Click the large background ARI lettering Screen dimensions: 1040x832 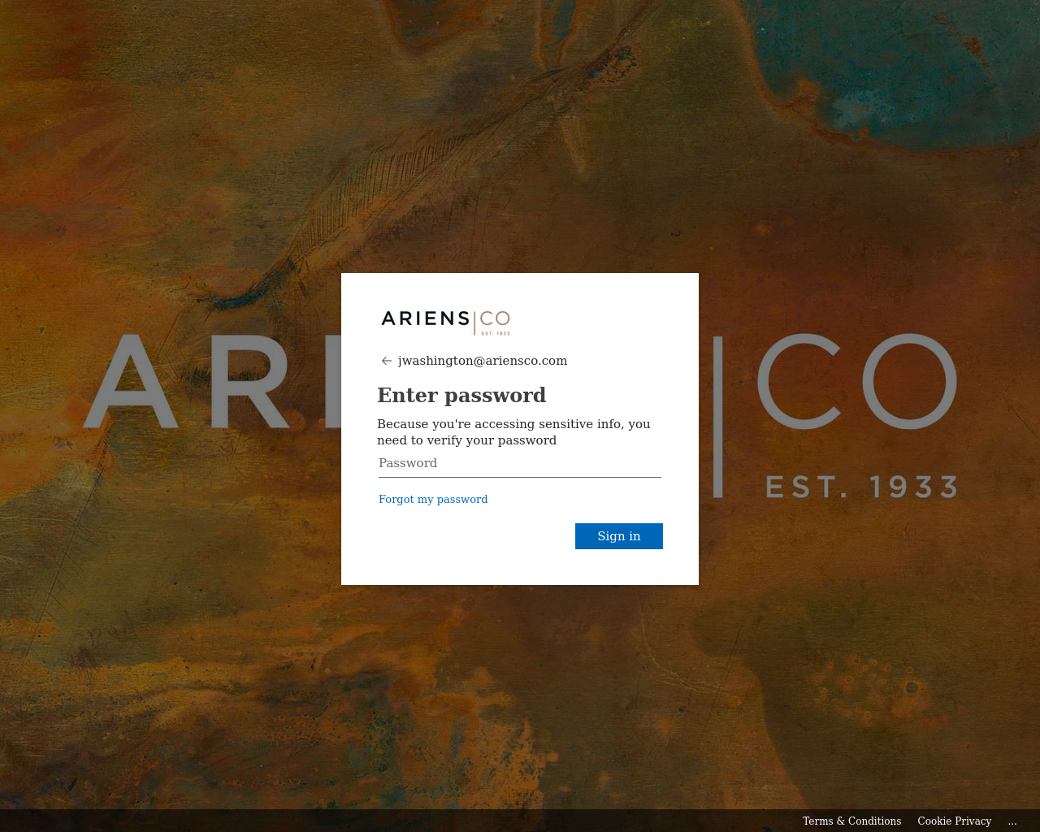click(x=213, y=381)
